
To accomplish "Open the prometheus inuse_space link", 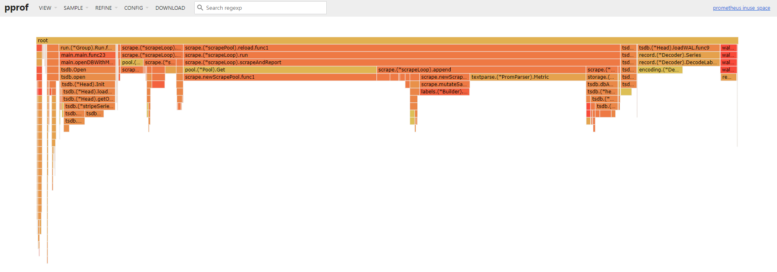I will pyautogui.click(x=741, y=8).
